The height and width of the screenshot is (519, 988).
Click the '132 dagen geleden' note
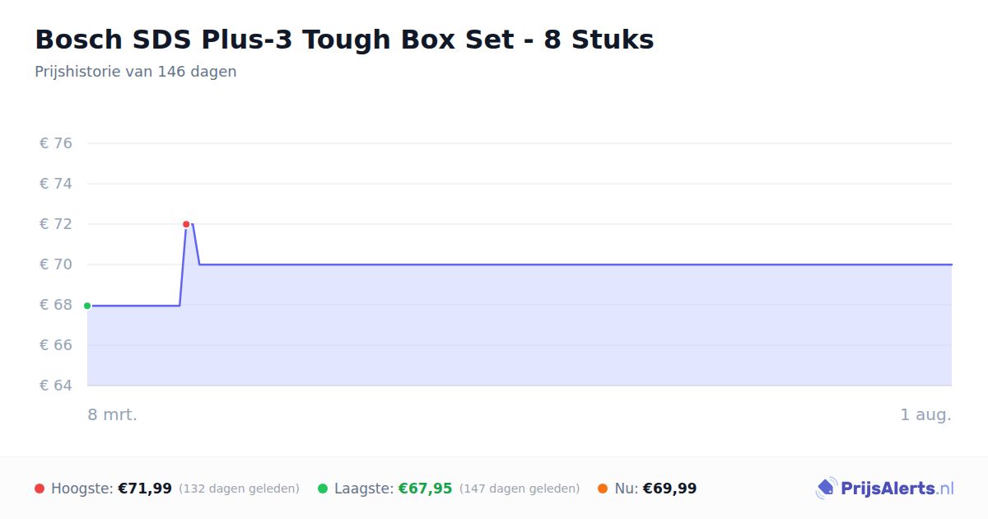[239, 489]
